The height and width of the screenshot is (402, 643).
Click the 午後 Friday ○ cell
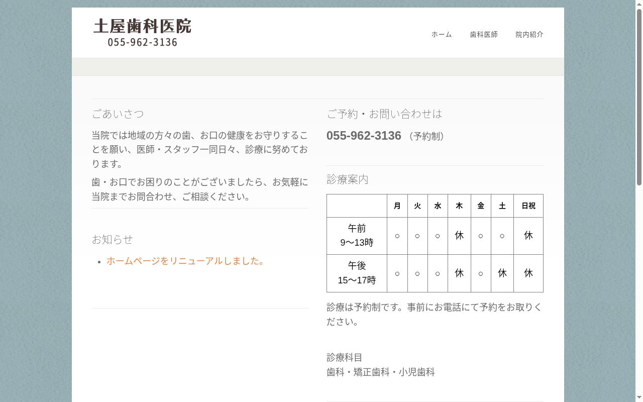[481, 273]
